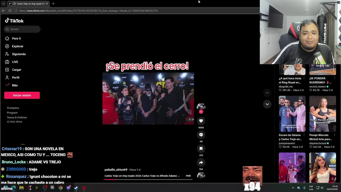Open the Perfil page
This screenshot has width=341, height=192.
tap(12, 78)
